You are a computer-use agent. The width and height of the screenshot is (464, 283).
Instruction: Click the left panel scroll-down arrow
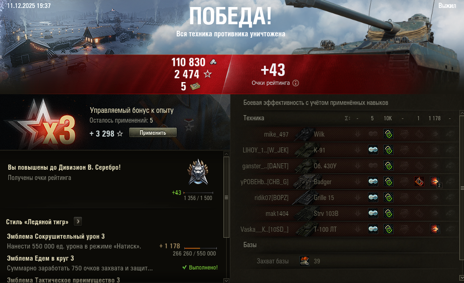226,280
